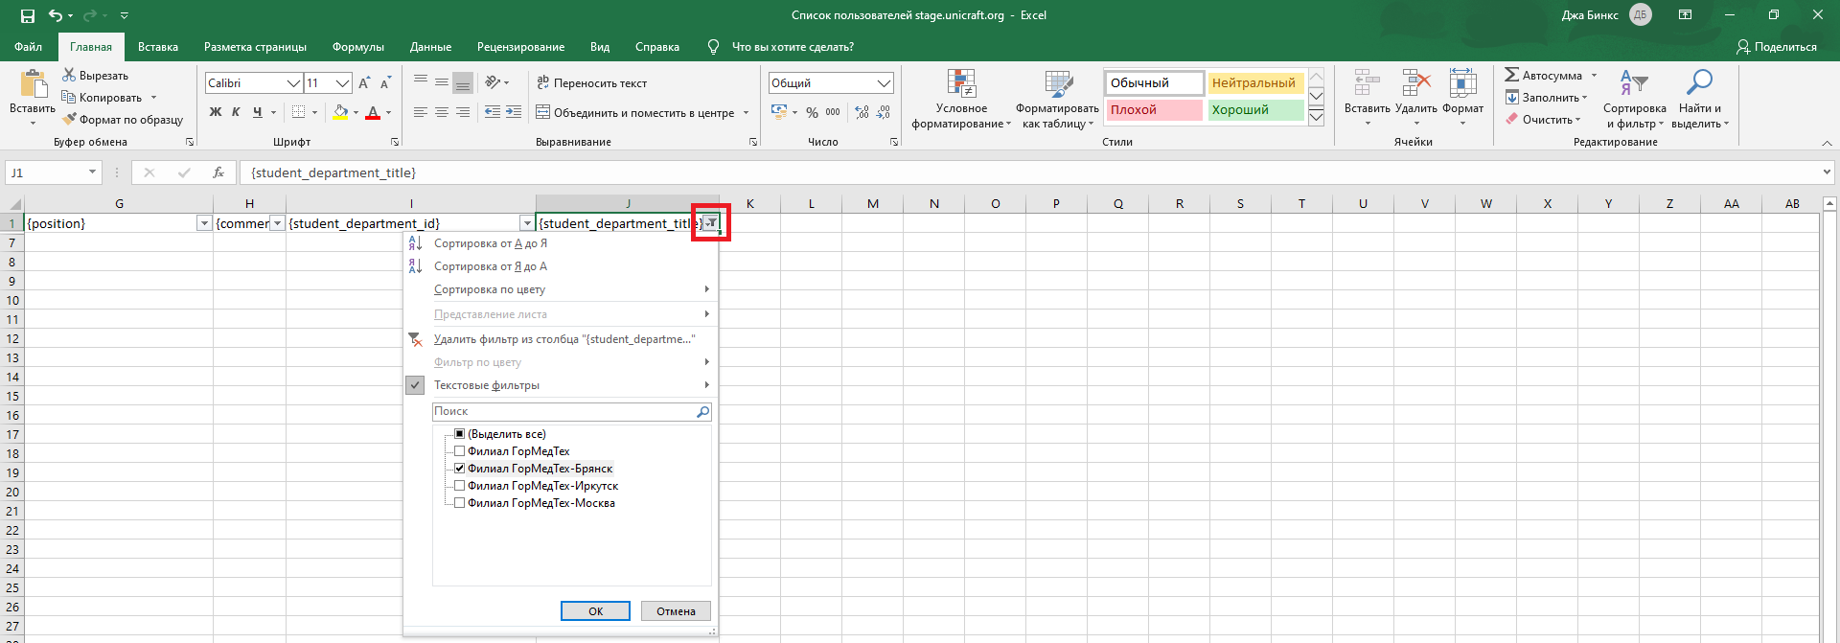Apply the Плохой cell style swatch
Screen dimensions: 1840x643
coord(1154,110)
